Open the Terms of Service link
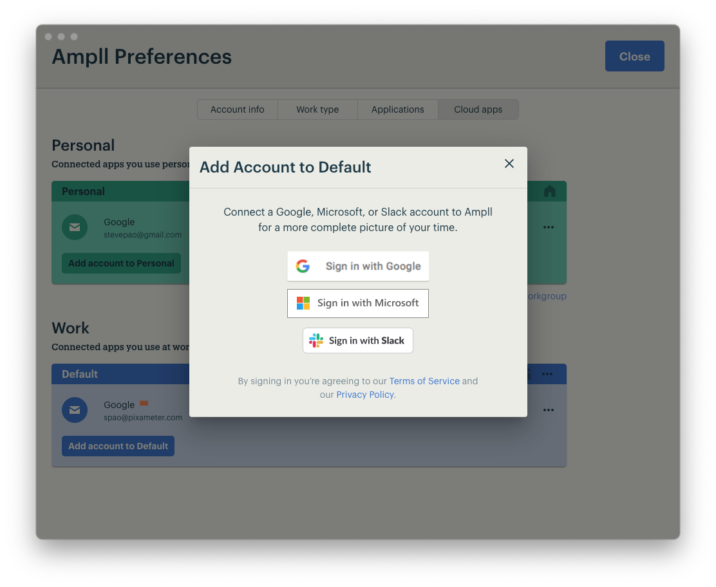This screenshot has height=587, width=716. [x=424, y=381]
